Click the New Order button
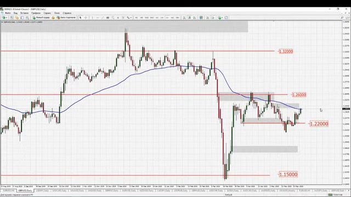 (41, 18)
